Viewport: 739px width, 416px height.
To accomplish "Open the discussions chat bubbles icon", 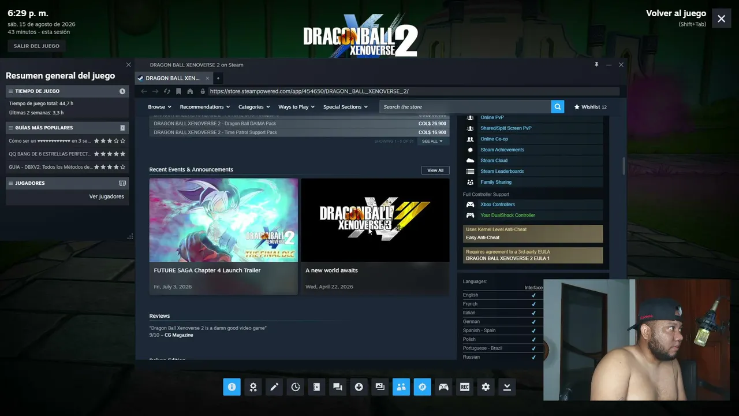I will [338, 387].
